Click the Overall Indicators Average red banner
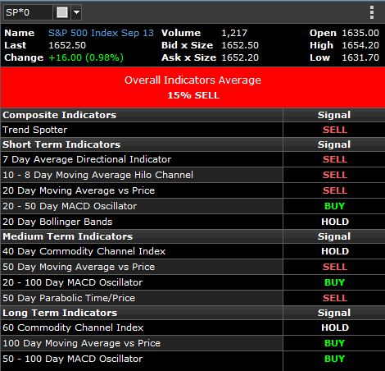This screenshot has width=385, height=371. (192, 88)
